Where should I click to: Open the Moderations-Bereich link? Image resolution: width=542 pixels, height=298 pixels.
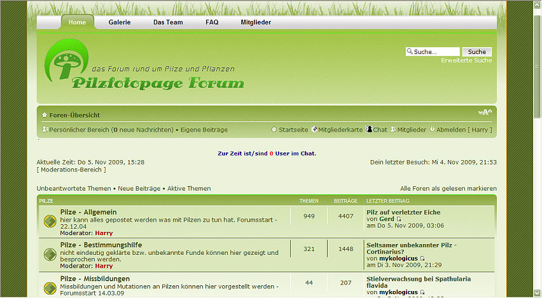tap(71, 170)
